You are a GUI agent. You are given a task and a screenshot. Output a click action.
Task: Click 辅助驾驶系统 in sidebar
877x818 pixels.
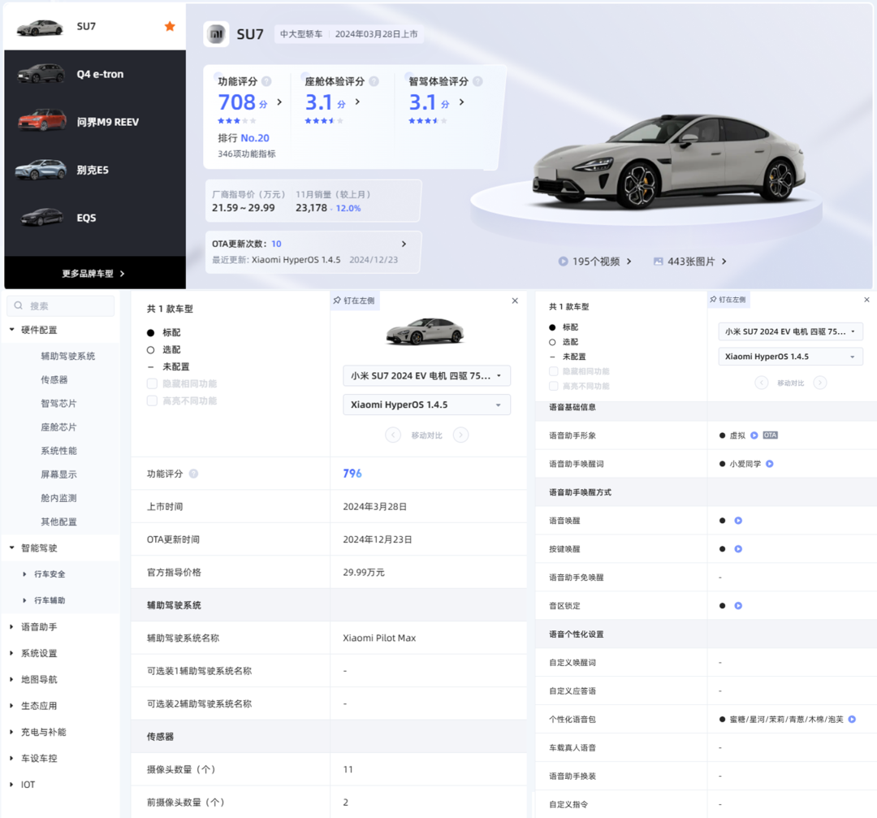pyautogui.click(x=67, y=356)
